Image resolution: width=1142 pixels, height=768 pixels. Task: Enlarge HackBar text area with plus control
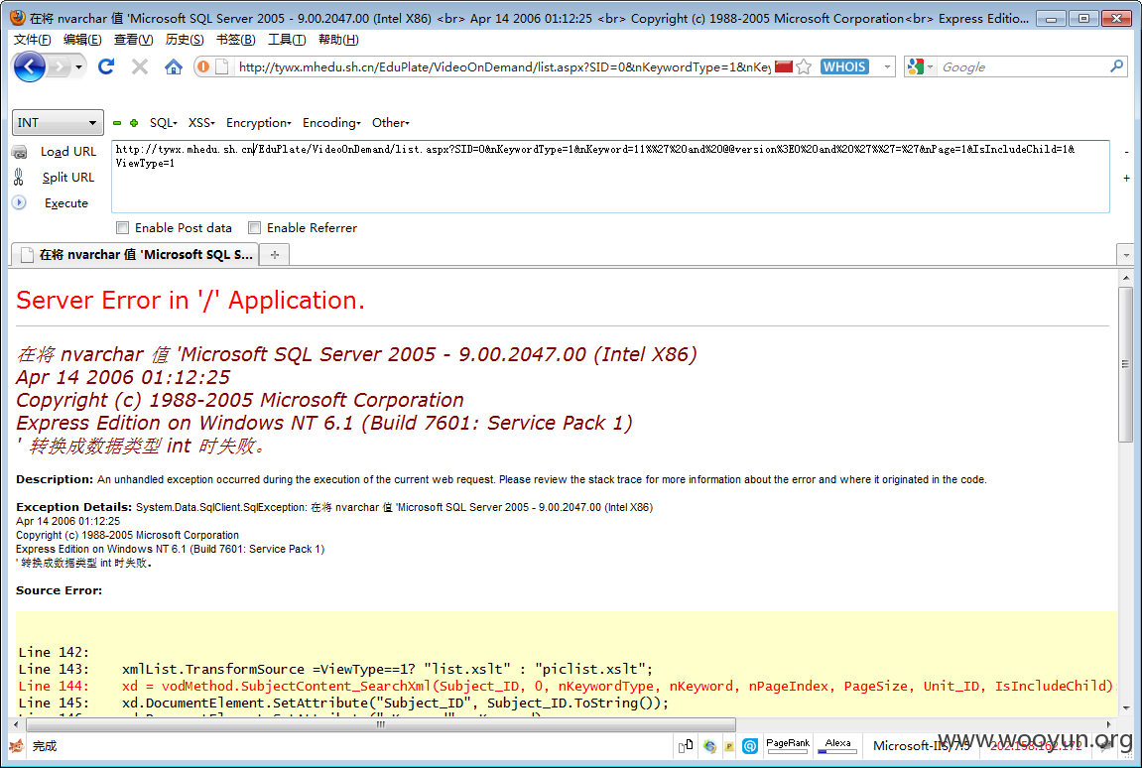point(1126,178)
